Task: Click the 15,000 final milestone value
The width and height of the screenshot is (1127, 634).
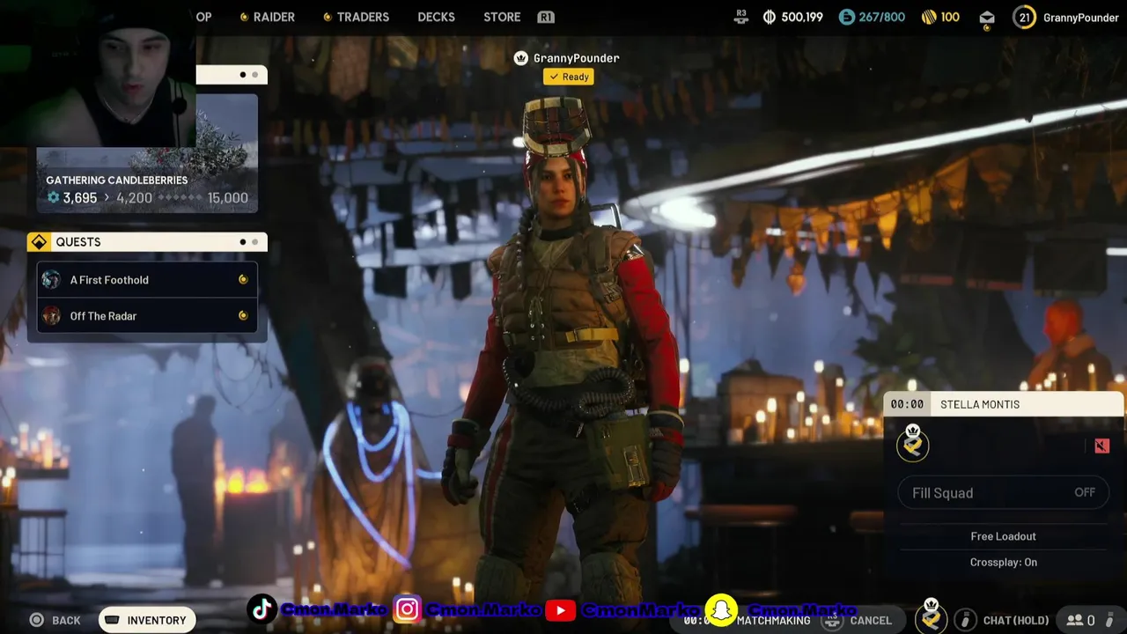Action: tap(227, 198)
